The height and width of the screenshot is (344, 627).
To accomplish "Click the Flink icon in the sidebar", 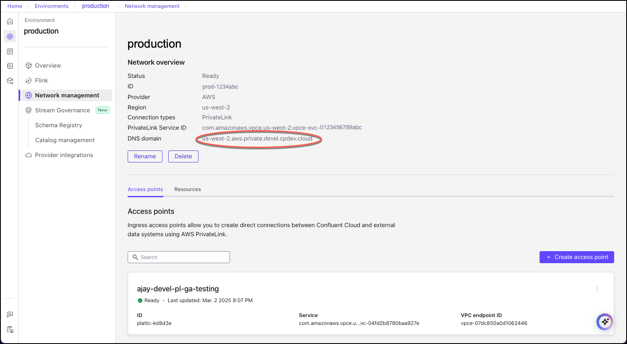I will [28, 80].
